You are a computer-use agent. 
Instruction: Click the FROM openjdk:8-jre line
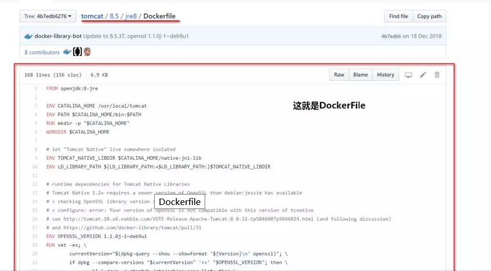72,89
